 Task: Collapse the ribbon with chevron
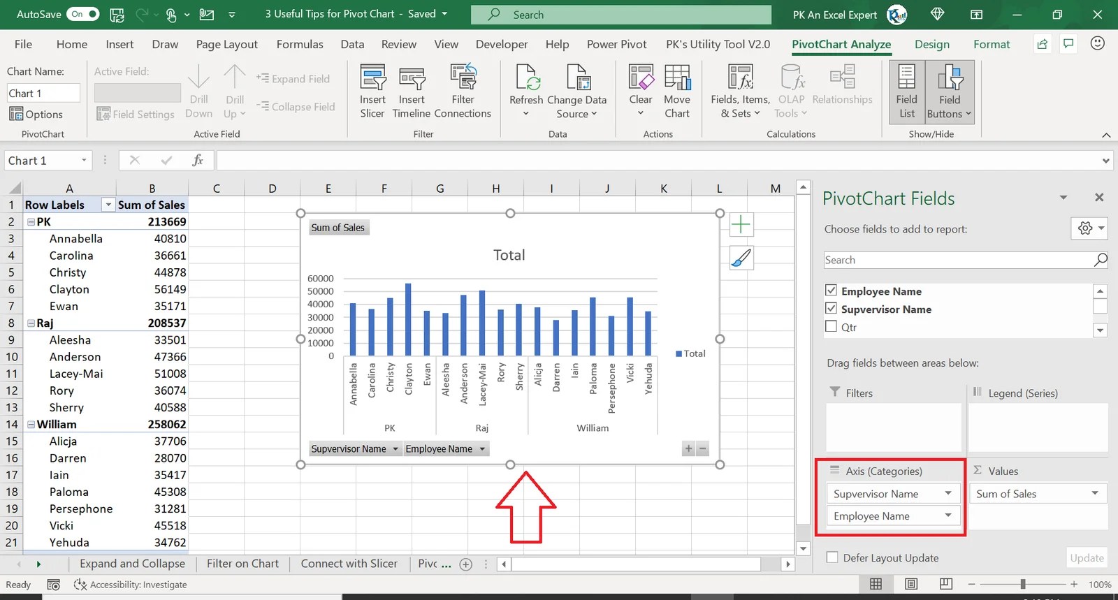1106,135
